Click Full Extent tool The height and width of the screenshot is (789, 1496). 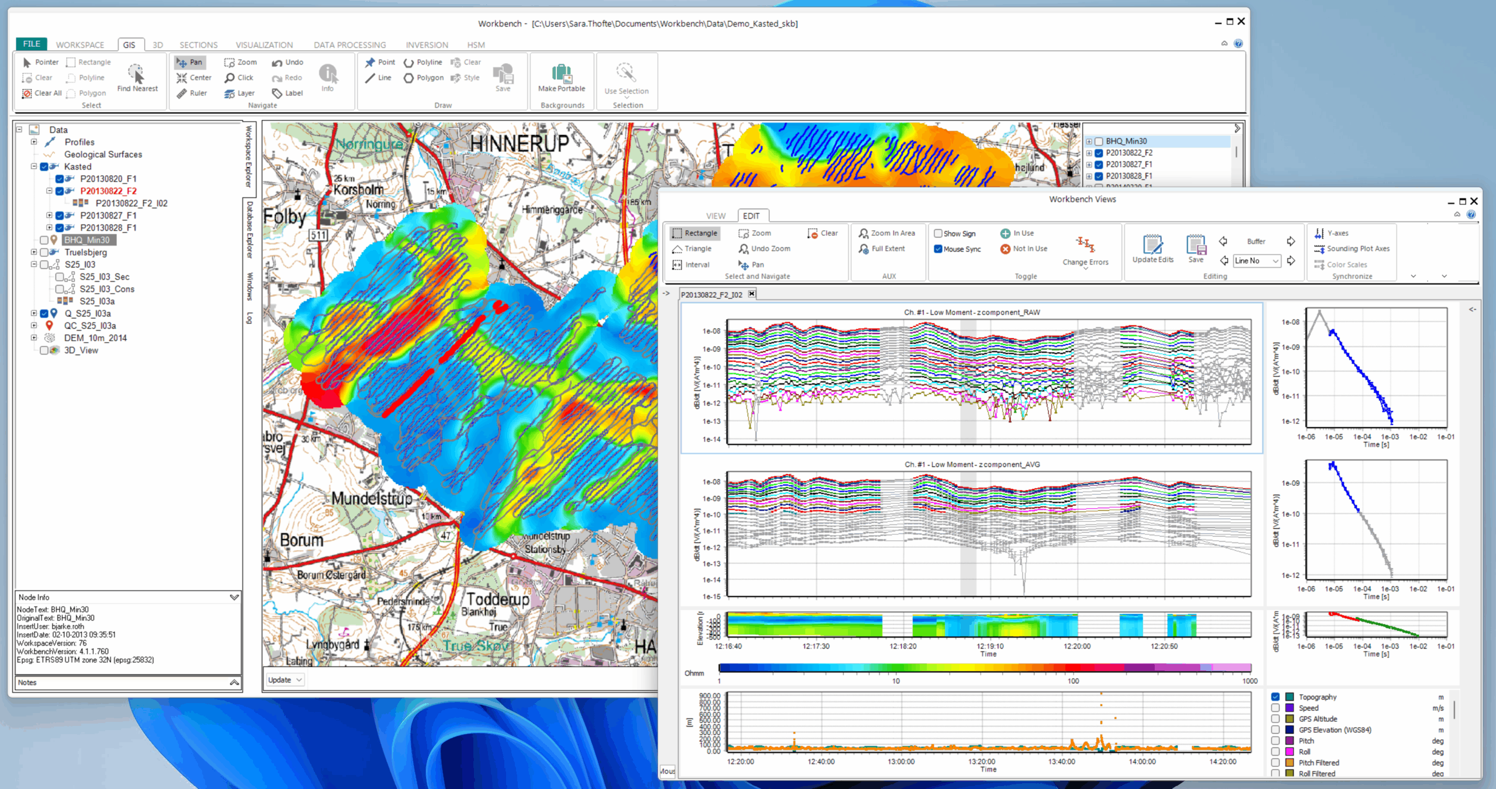coord(881,248)
